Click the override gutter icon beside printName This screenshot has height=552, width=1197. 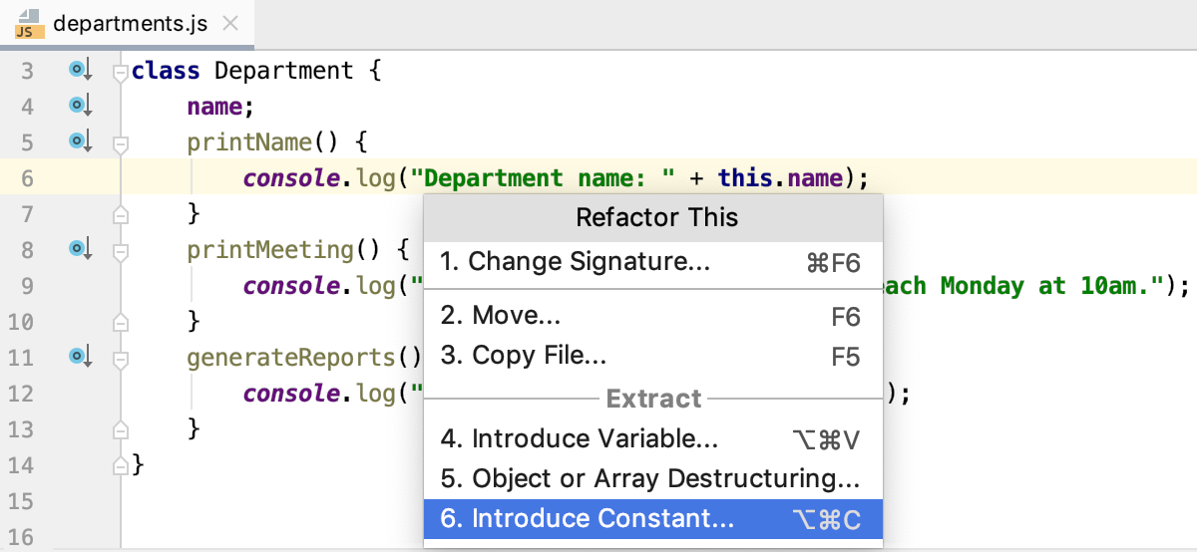tap(79, 140)
